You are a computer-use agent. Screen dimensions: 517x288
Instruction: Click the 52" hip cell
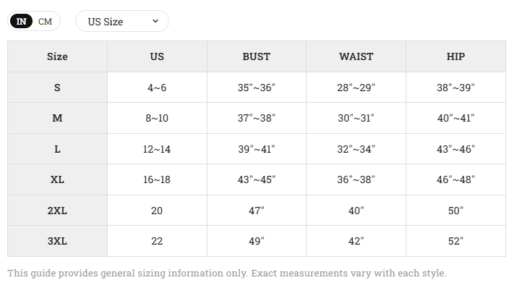[x=456, y=241]
